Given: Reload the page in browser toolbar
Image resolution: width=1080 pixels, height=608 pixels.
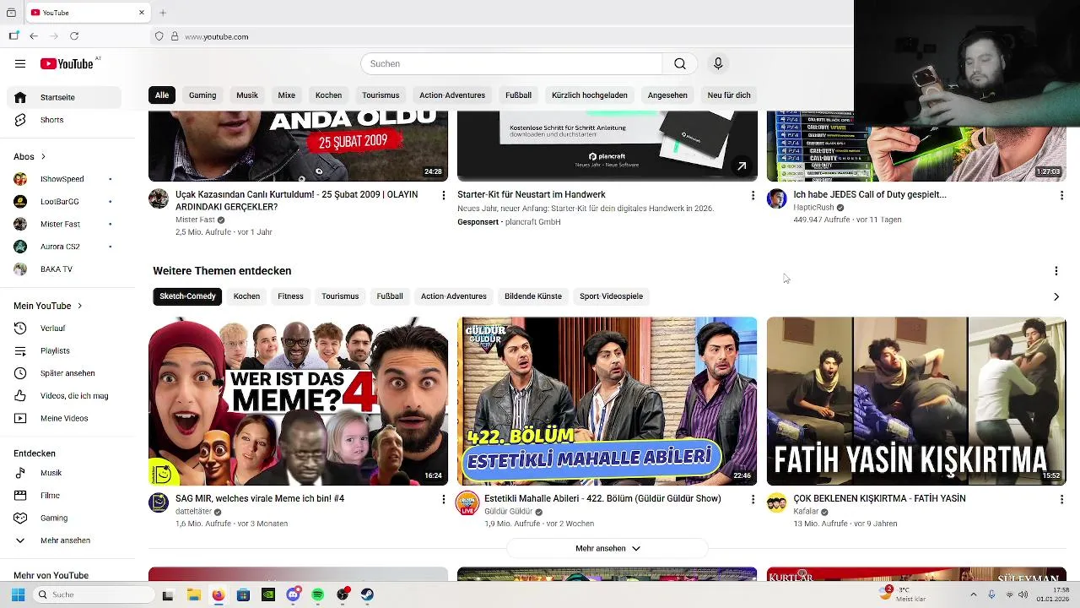Looking at the screenshot, I should [x=74, y=36].
